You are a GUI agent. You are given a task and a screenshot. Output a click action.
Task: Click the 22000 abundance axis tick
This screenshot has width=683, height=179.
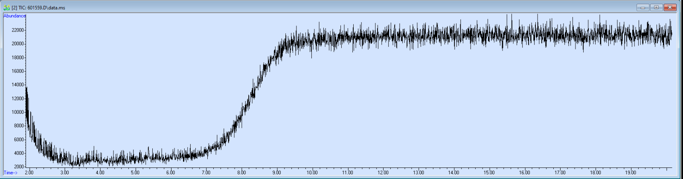[x=17, y=30]
